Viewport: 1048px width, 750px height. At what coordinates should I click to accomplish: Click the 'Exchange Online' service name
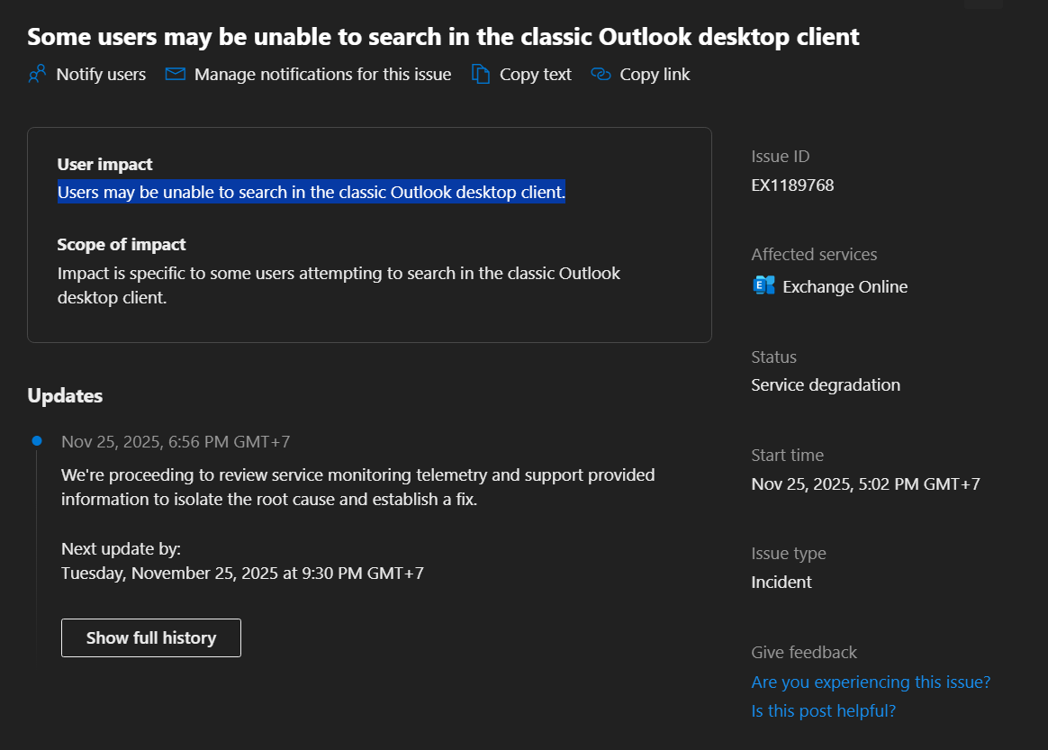845,286
